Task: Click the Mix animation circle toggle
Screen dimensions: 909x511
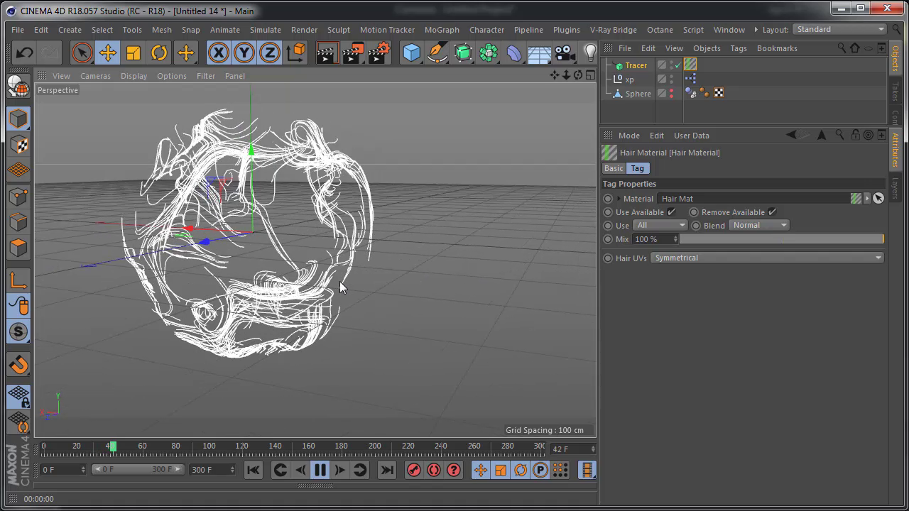Action: point(608,239)
